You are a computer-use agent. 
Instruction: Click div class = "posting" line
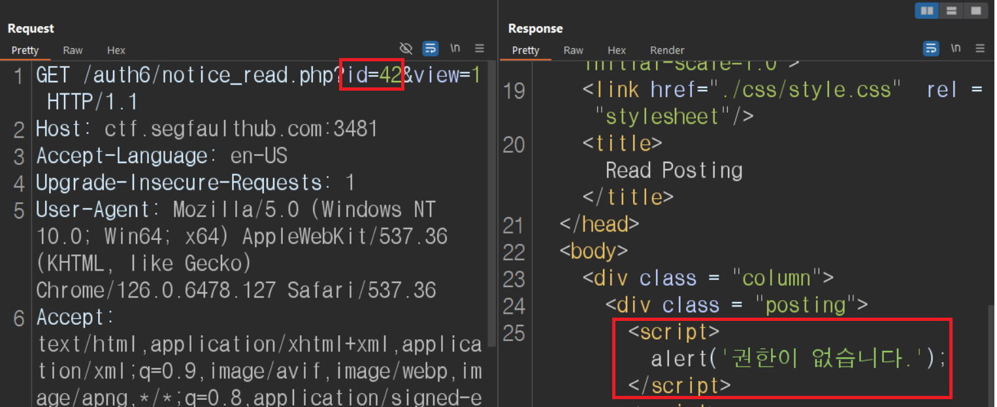pyautogui.click(x=736, y=305)
